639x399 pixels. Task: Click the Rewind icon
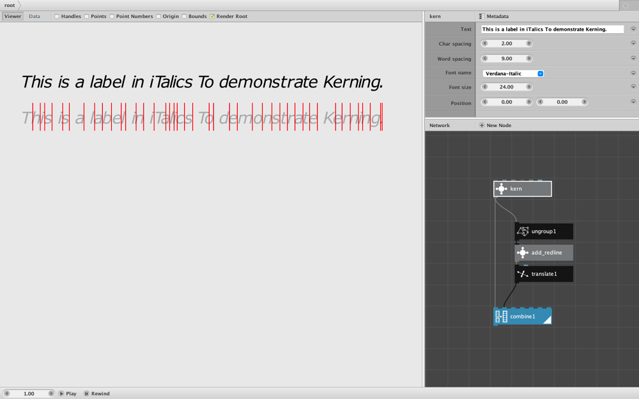86,393
